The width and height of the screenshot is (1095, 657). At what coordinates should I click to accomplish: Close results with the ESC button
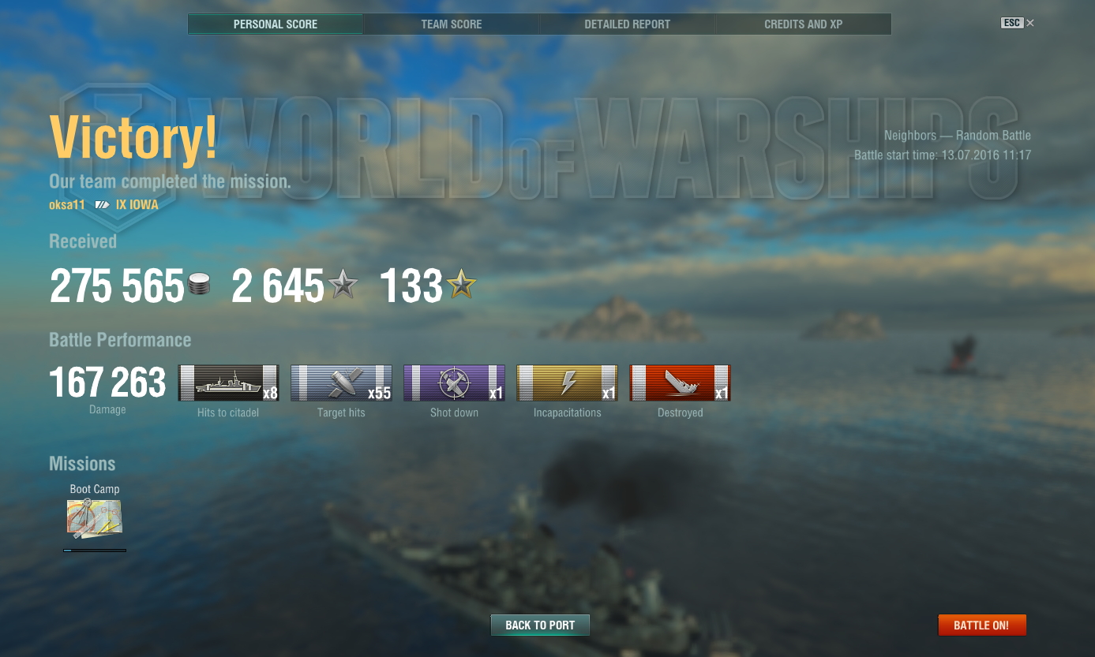[x=1017, y=23]
